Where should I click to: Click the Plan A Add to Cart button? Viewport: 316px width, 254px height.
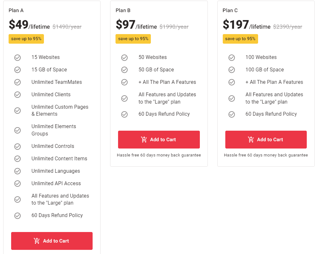52,241
